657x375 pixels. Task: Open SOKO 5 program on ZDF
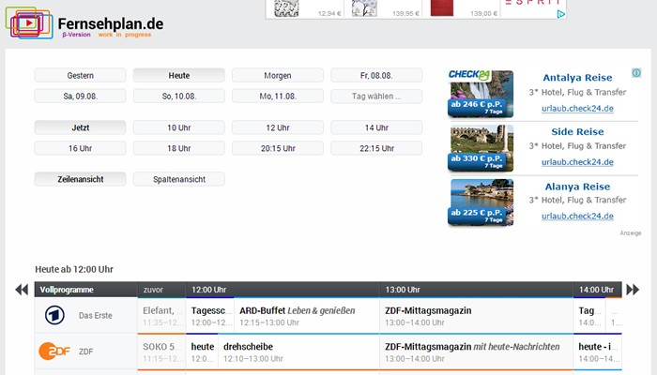click(161, 352)
